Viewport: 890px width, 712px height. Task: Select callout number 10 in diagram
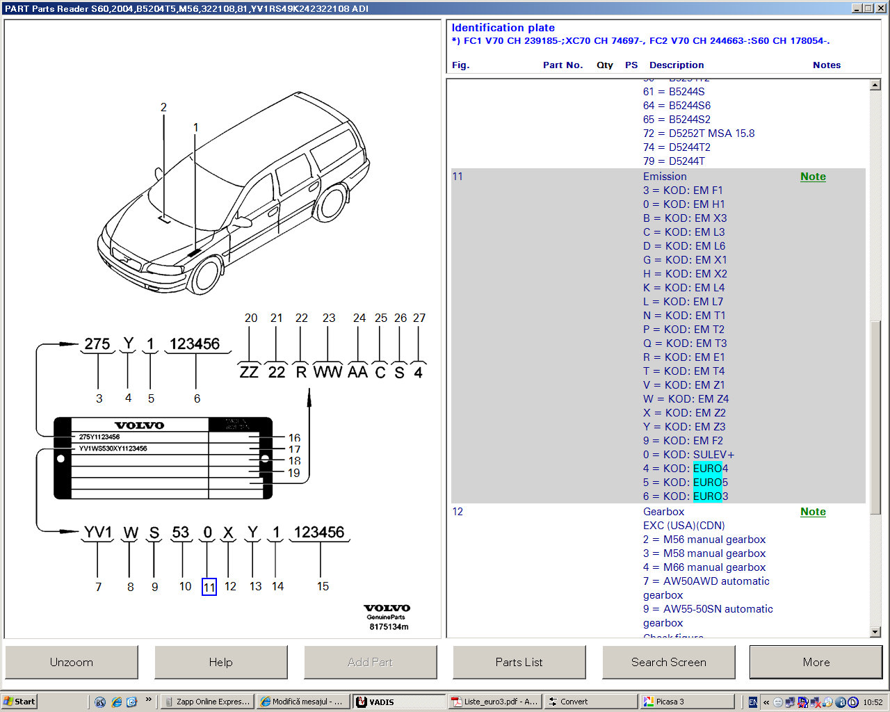point(185,587)
